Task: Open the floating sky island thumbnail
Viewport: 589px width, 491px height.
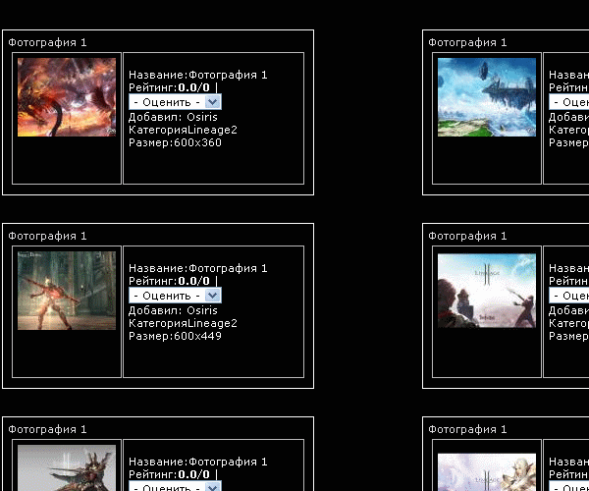Action: click(x=487, y=97)
